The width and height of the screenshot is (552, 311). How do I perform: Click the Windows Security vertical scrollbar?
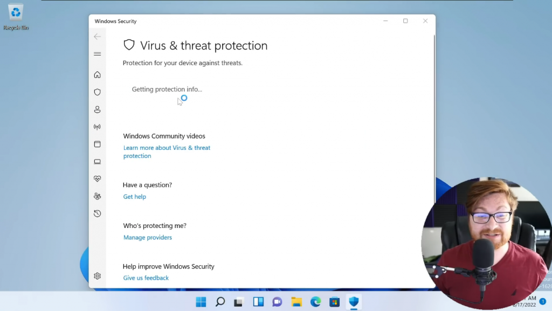tap(434, 120)
